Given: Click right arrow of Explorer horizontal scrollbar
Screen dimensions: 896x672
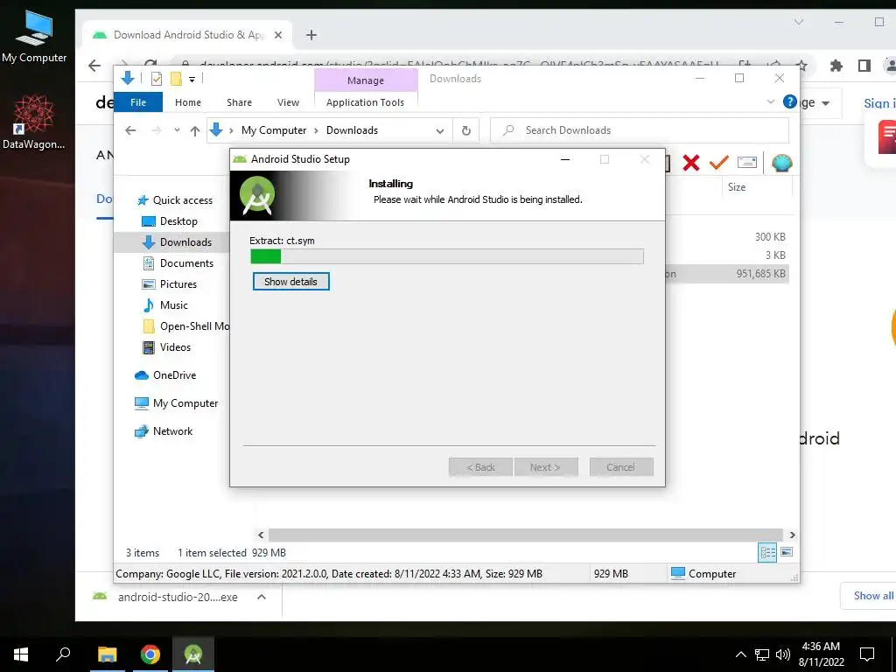Looking at the screenshot, I should click(x=792, y=535).
